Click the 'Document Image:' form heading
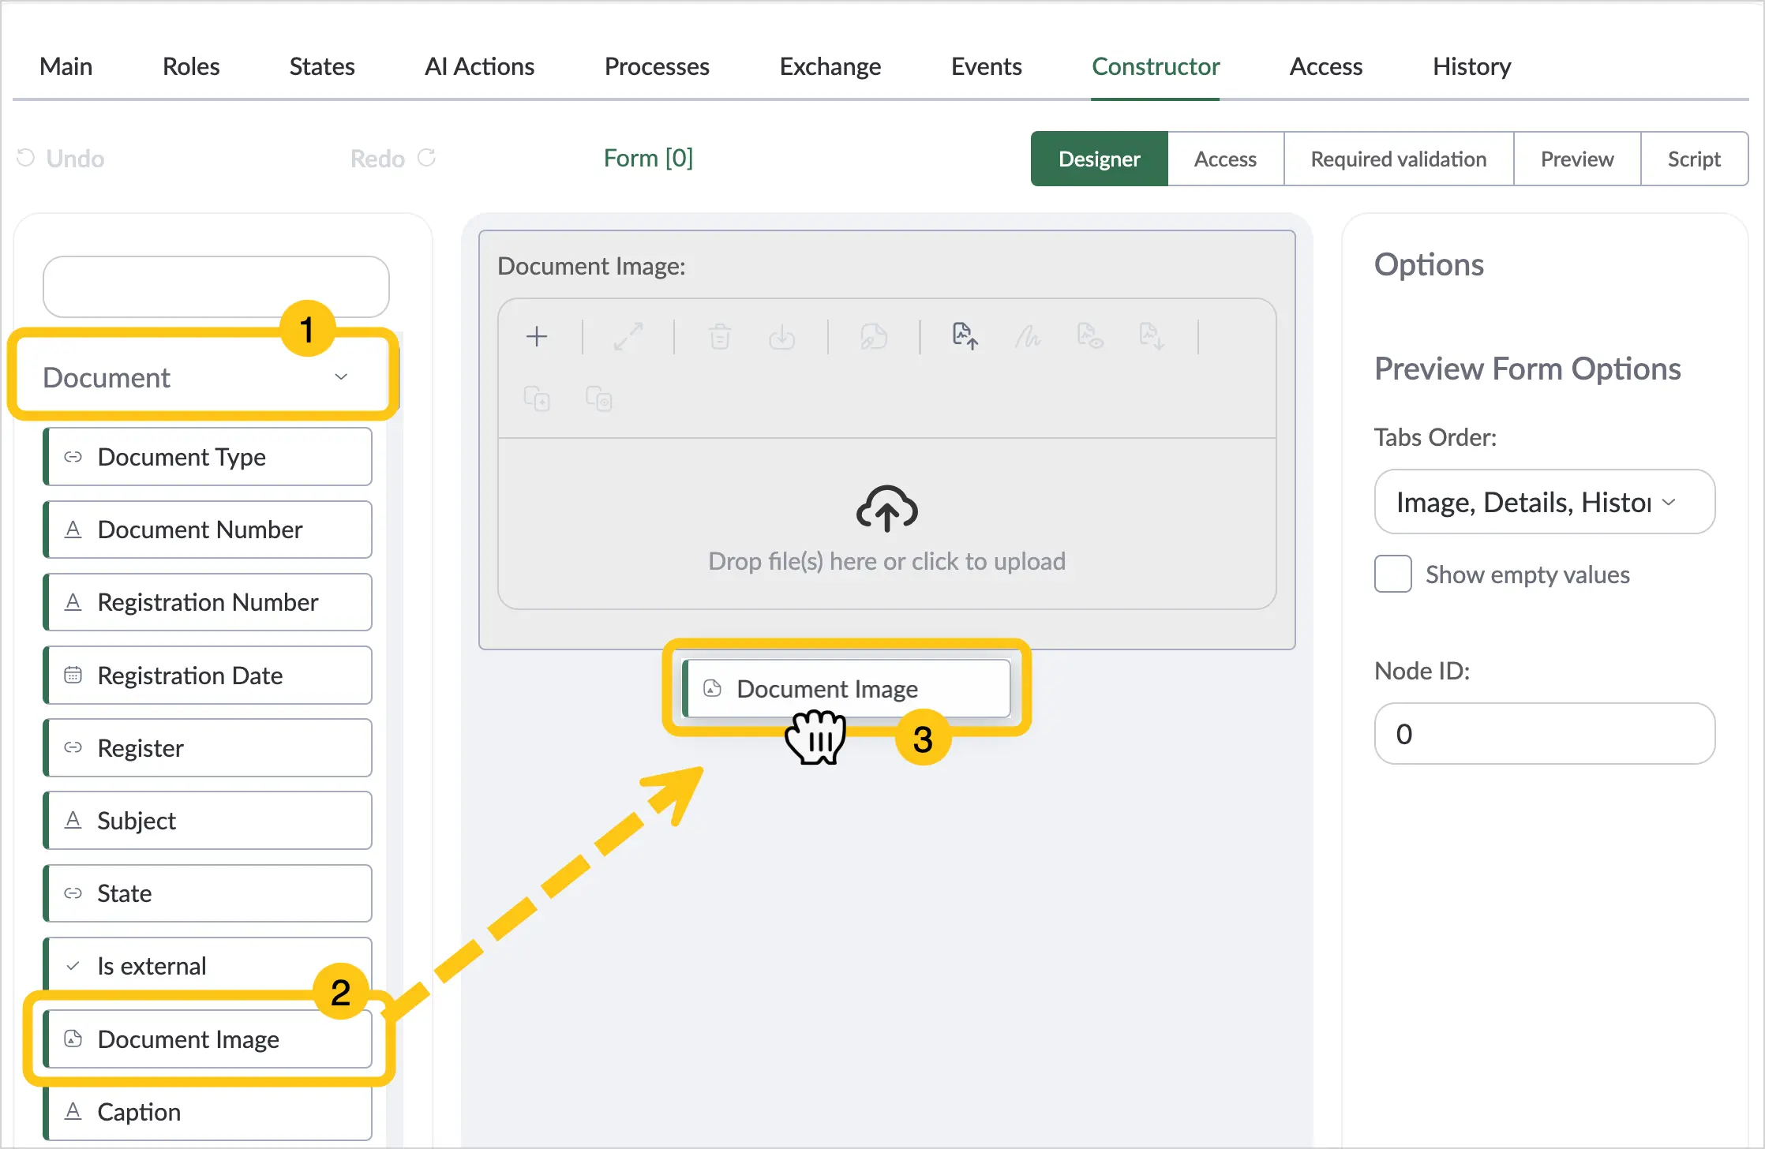The height and width of the screenshot is (1149, 1765). pyautogui.click(x=591, y=266)
